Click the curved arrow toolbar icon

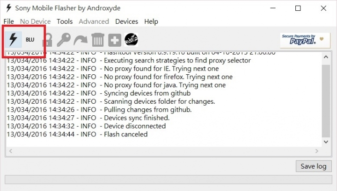tap(81, 40)
